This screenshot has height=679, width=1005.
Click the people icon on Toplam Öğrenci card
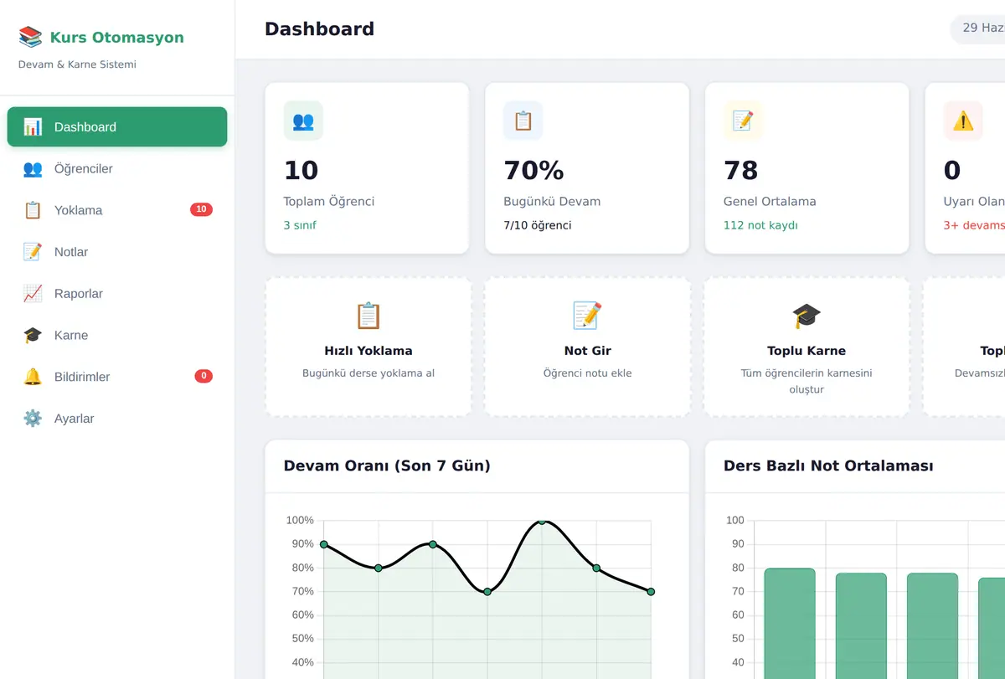click(303, 121)
